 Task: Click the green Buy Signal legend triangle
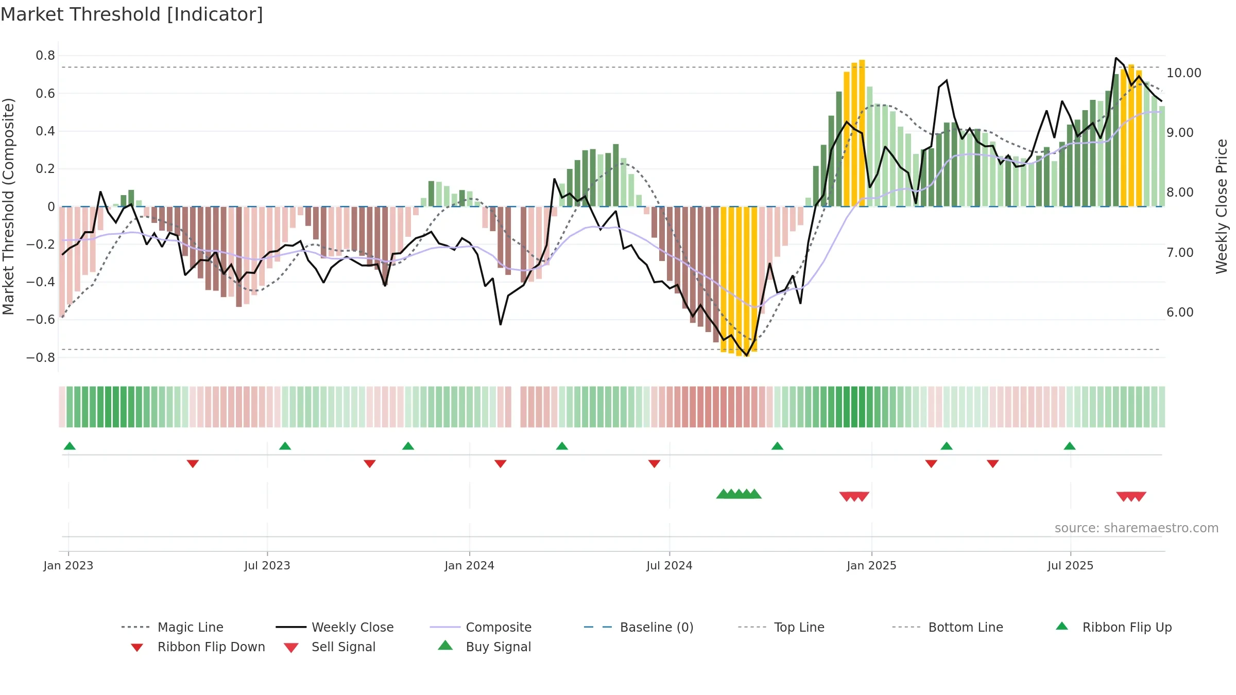coord(445,645)
